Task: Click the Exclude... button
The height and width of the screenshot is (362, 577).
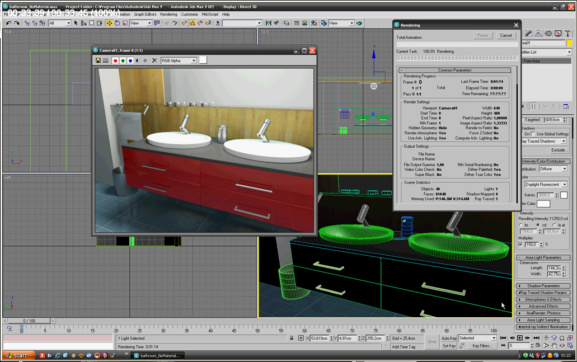Action: (x=558, y=150)
